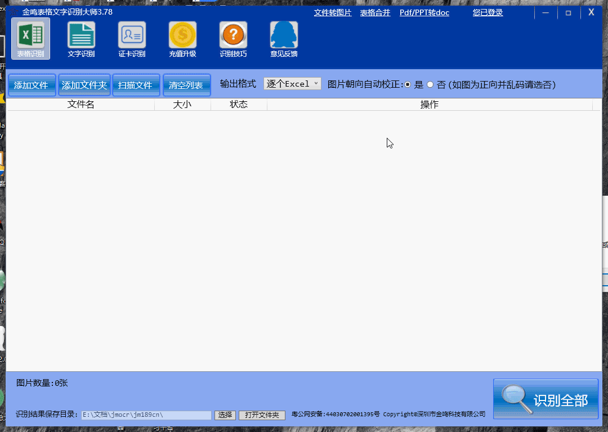The height and width of the screenshot is (432, 608).
Task: Click the 扫描文件 button
Action: [x=136, y=85]
